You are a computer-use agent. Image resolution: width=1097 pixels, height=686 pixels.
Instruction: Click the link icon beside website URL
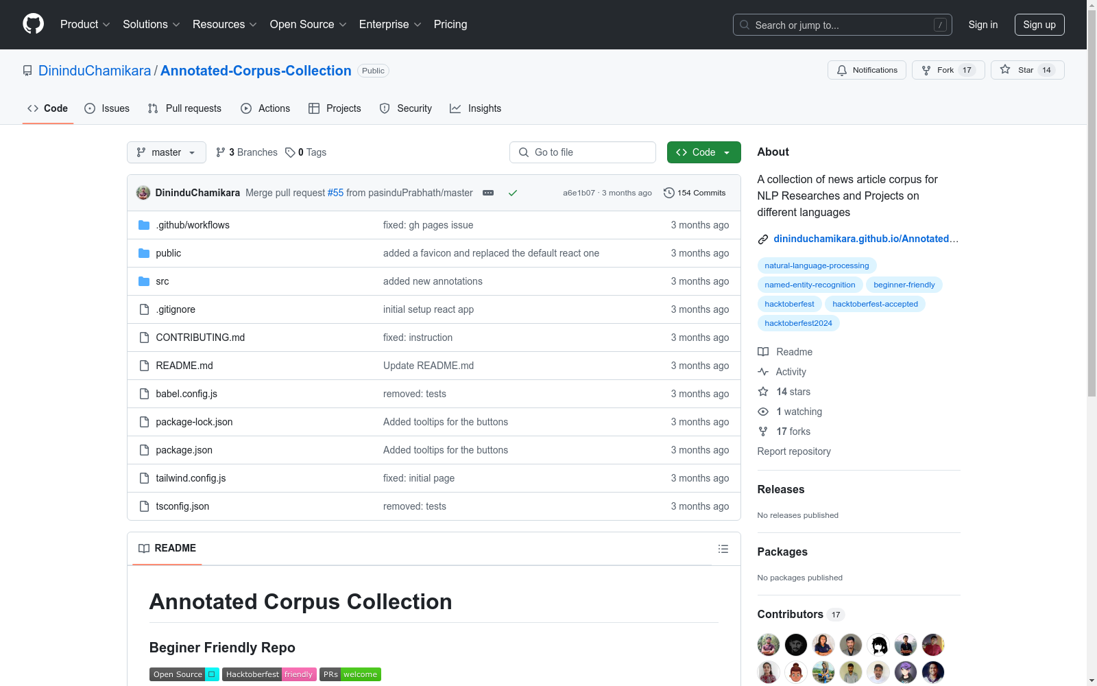click(763, 239)
